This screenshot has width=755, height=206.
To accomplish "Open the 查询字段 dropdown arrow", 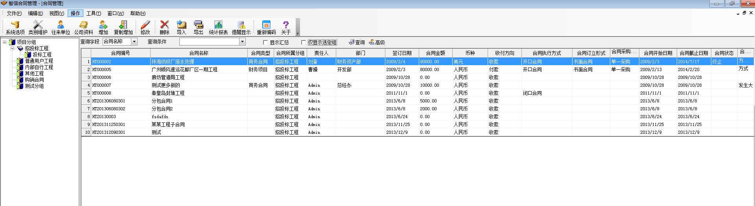I will point(134,42).
